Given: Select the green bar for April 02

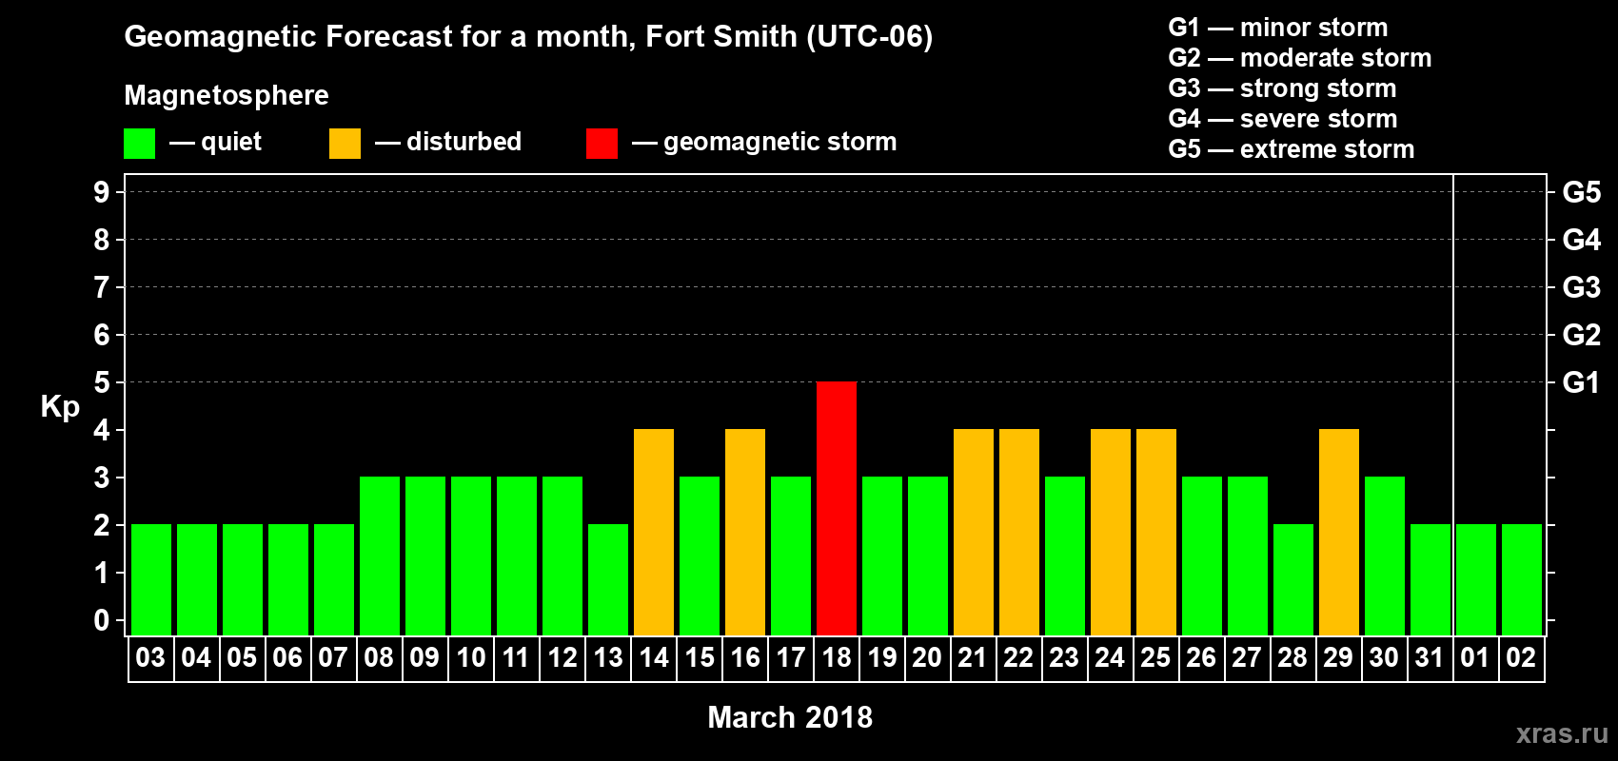Looking at the screenshot, I should click(x=1522, y=579).
